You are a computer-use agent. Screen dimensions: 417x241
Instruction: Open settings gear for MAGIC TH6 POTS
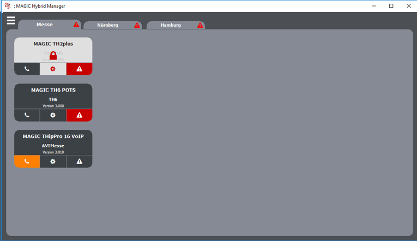(x=53, y=115)
